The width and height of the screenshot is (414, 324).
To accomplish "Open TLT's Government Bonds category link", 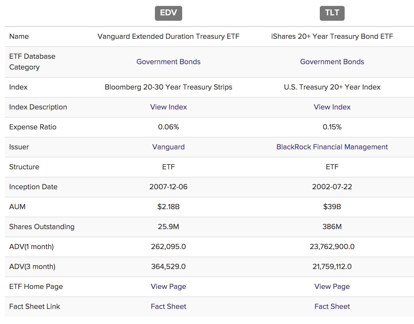I will [x=332, y=62].
